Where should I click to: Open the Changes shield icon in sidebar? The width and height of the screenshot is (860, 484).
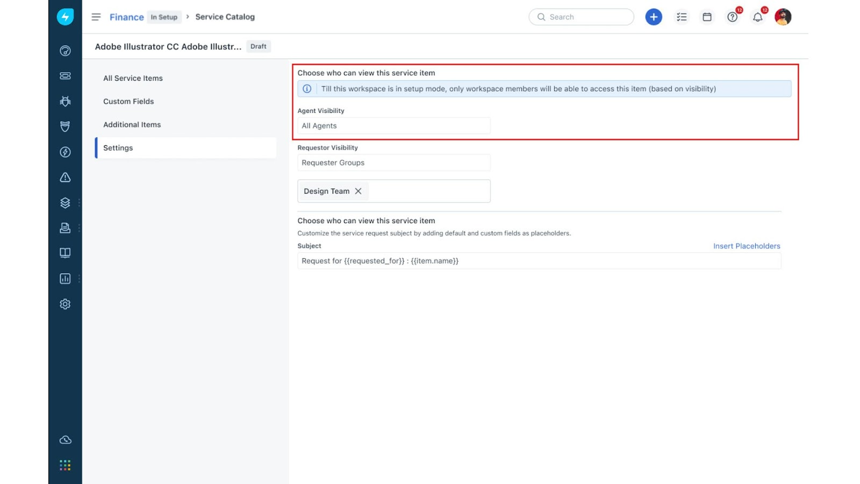(65, 126)
